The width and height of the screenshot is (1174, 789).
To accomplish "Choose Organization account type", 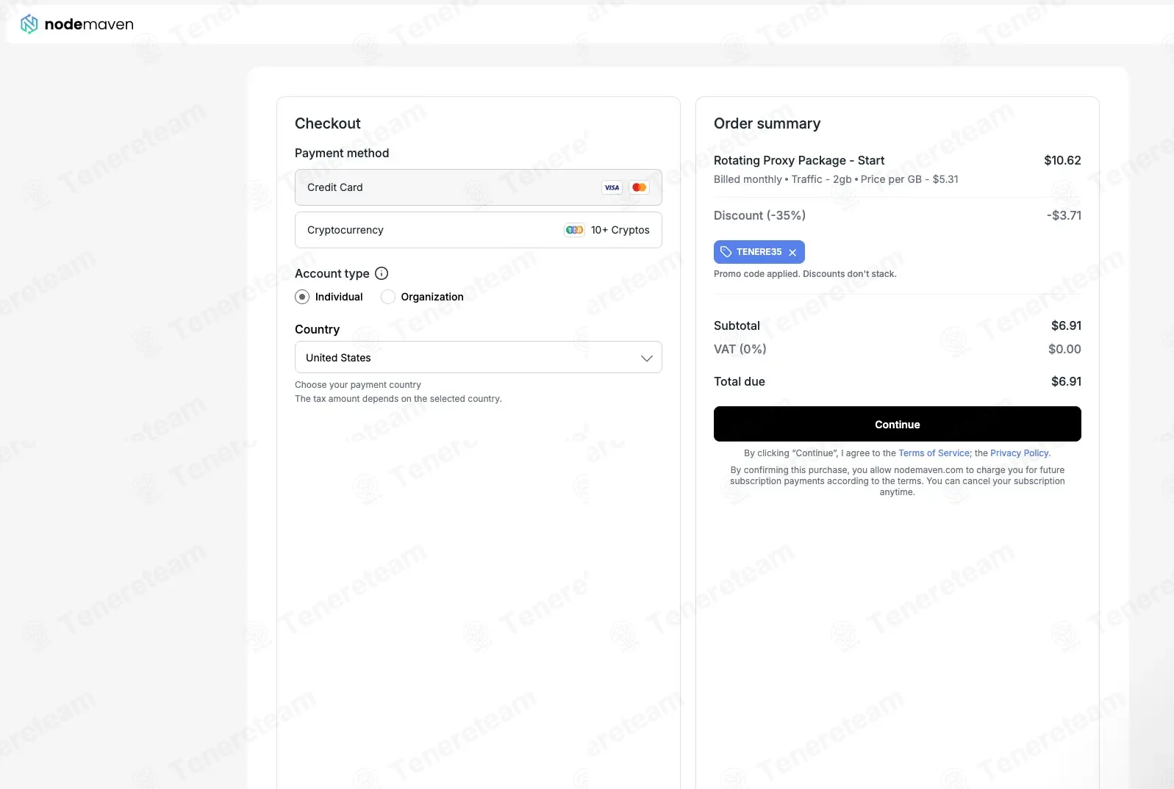I will [x=388, y=297].
